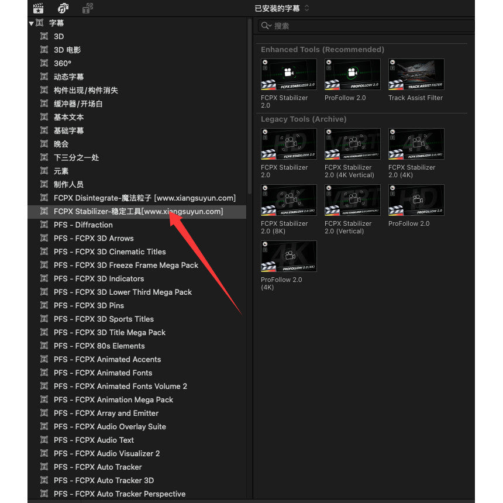Select the 构件出现/构件消失 category
The width and height of the screenshot is (503, 503).
[x=137, y=91]
